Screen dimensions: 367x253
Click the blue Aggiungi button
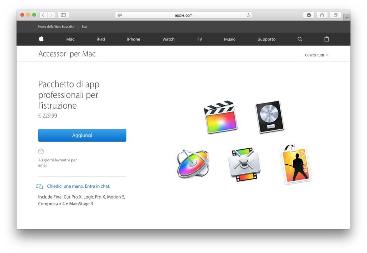coord(82,135)
